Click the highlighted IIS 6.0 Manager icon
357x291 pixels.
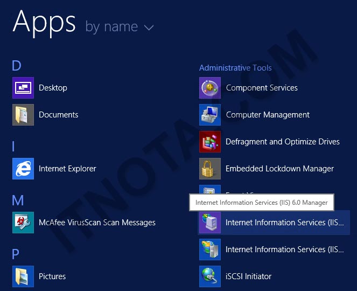(210, 223)
